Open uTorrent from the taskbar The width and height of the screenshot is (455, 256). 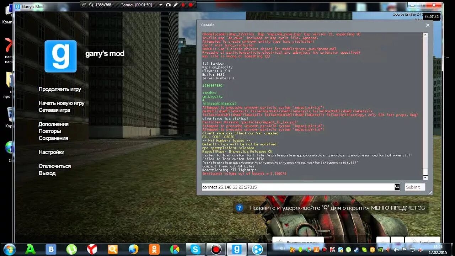(71, 250)
